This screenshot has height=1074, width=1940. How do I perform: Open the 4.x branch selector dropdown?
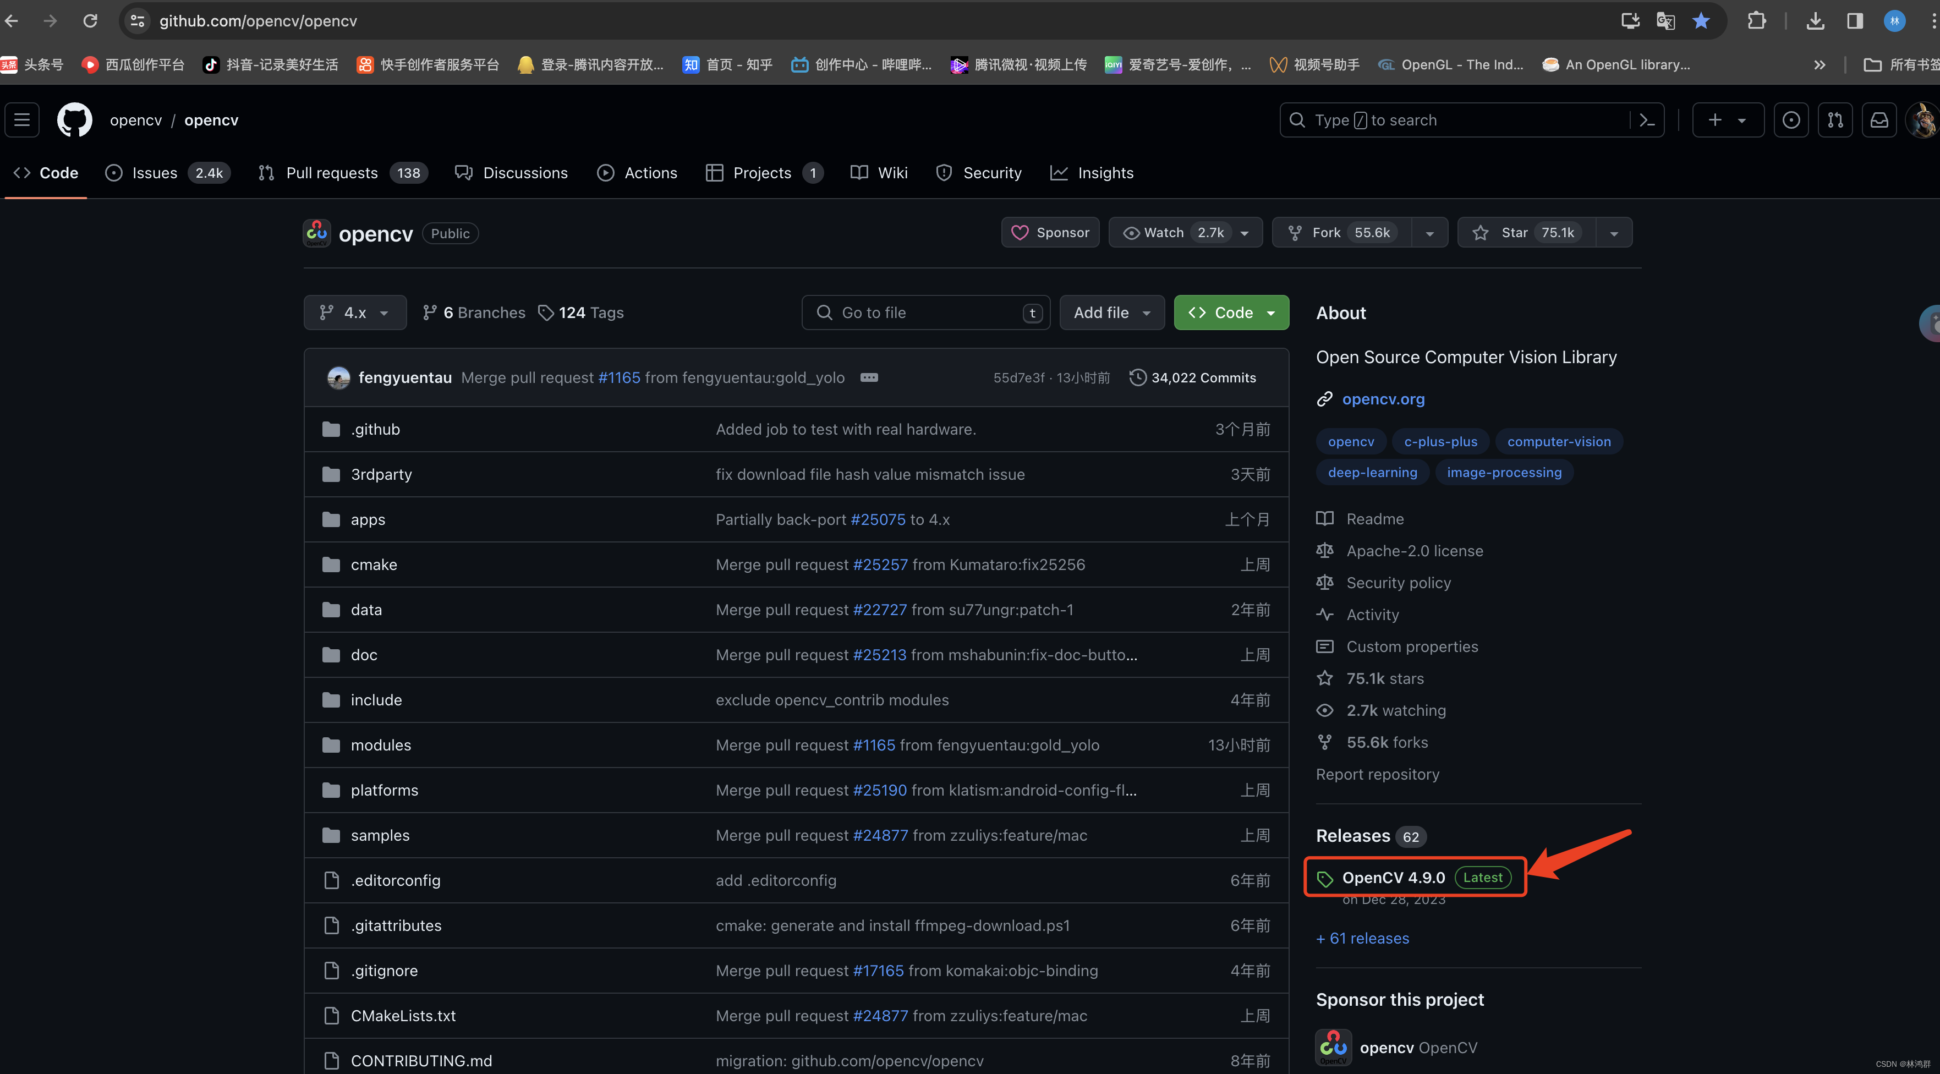tap(355, 313)
